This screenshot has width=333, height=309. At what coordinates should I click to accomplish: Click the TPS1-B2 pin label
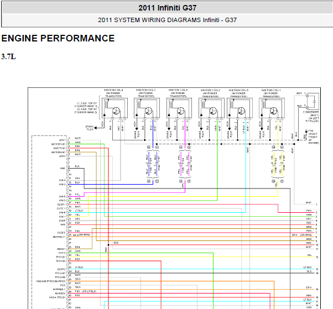pyautogui.click(x=61, y=261)
